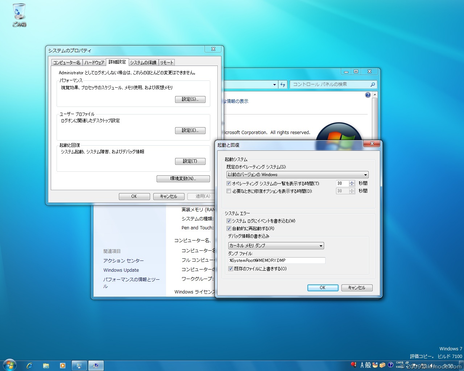This screenshot has width=464, height=371.
Task: Open Windows Media Player from the taskbar
Action: [63, 366]
